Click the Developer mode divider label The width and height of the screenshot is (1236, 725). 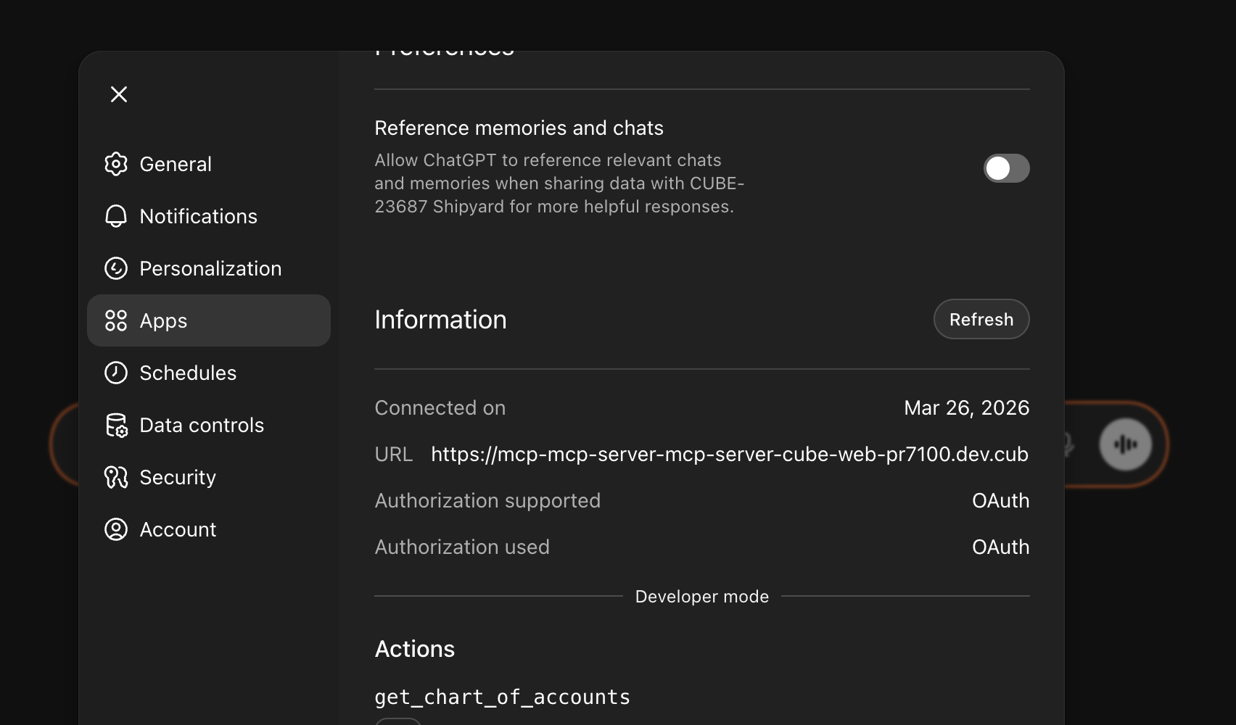pos(701,596)
